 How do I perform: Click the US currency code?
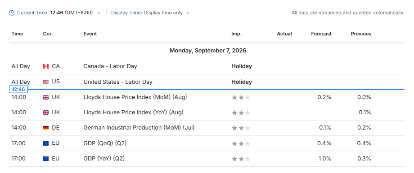tap(56, 82)
